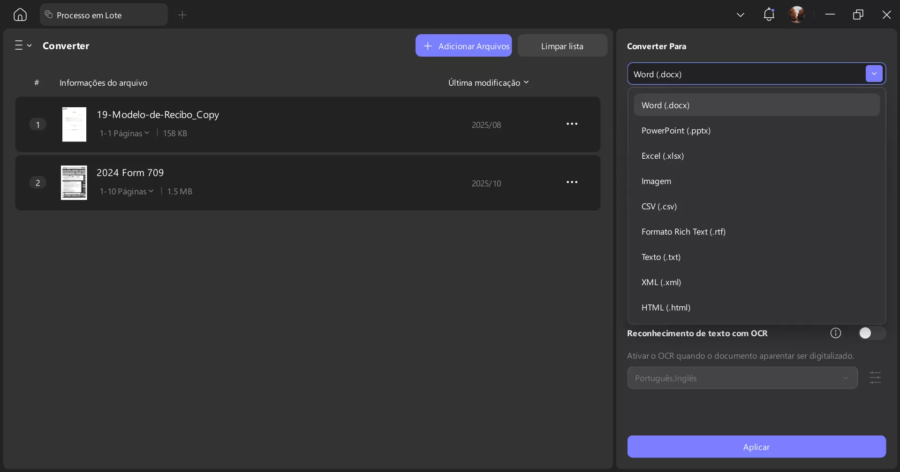Open the OCR settings sliders icon

point(875,377)
